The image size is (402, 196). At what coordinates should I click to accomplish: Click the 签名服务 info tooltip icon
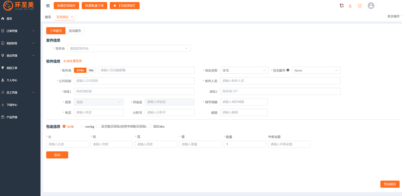[x=288, y=70]
